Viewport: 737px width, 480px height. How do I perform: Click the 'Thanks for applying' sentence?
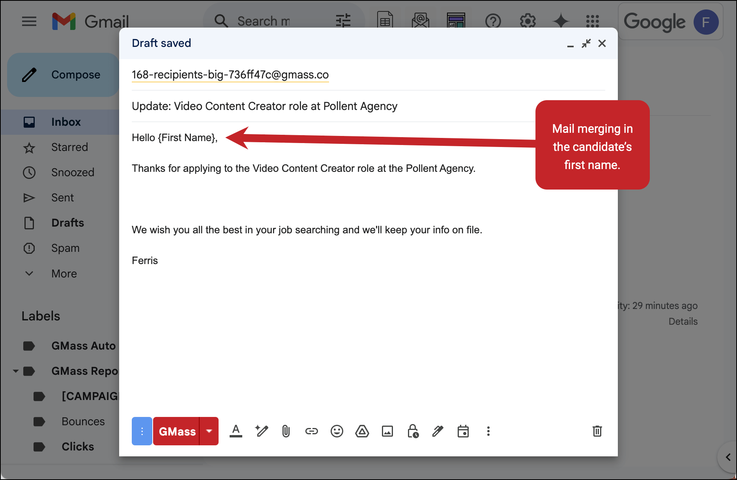(x=304, y=168)
